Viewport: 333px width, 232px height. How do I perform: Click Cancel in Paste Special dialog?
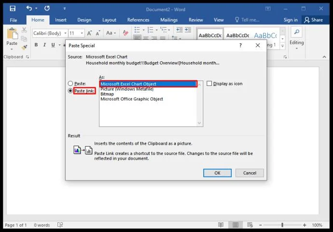pyautogui.click(x=250, y=173)
